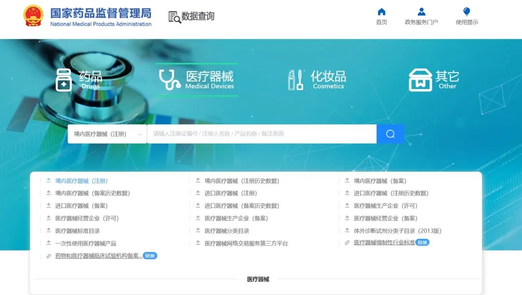522x295 pixels.
Task: Click the NMPA national emblem logo
Action: pos(33,15)
